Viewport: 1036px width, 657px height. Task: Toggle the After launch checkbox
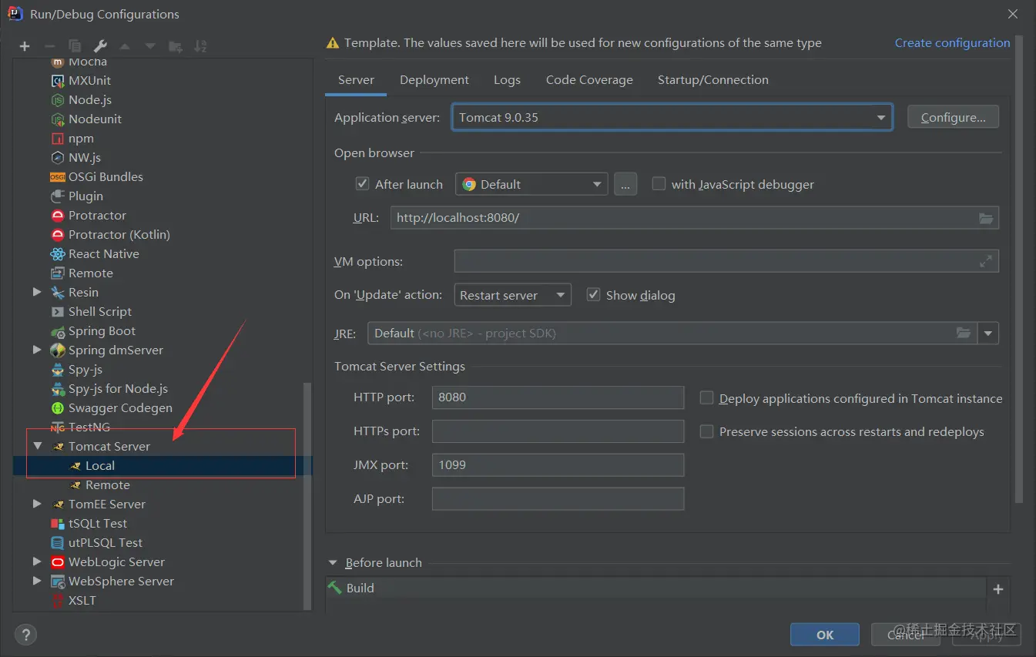click(x=362, y=184)
